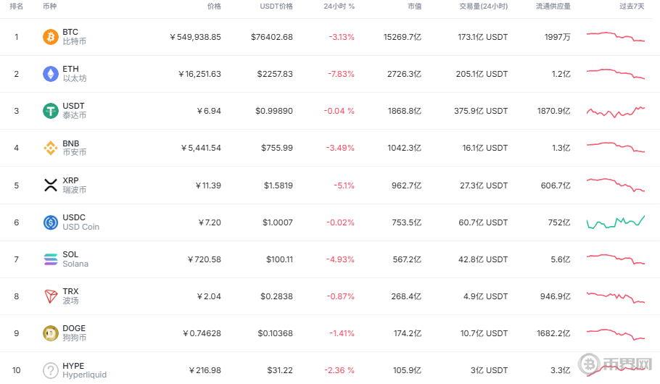660x384 pixels.
Task: Click the USDC coin icon
Action: [x=51, y=222]
